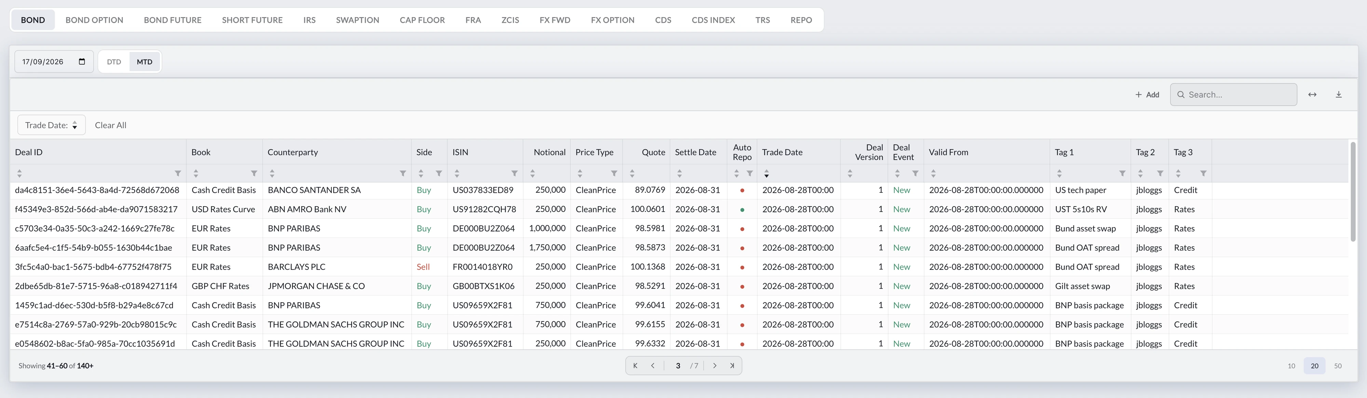Open the FX OPTION tab

pyautogui.click(x=612, y=20)
